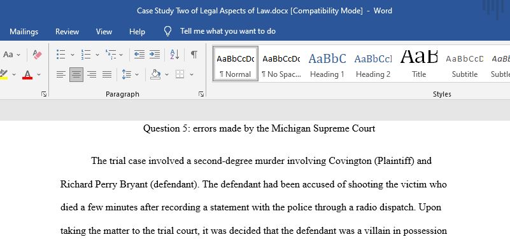Expand the borders dropdown arrow
Screen dimensions: 510x244
[x=192, y=74]
